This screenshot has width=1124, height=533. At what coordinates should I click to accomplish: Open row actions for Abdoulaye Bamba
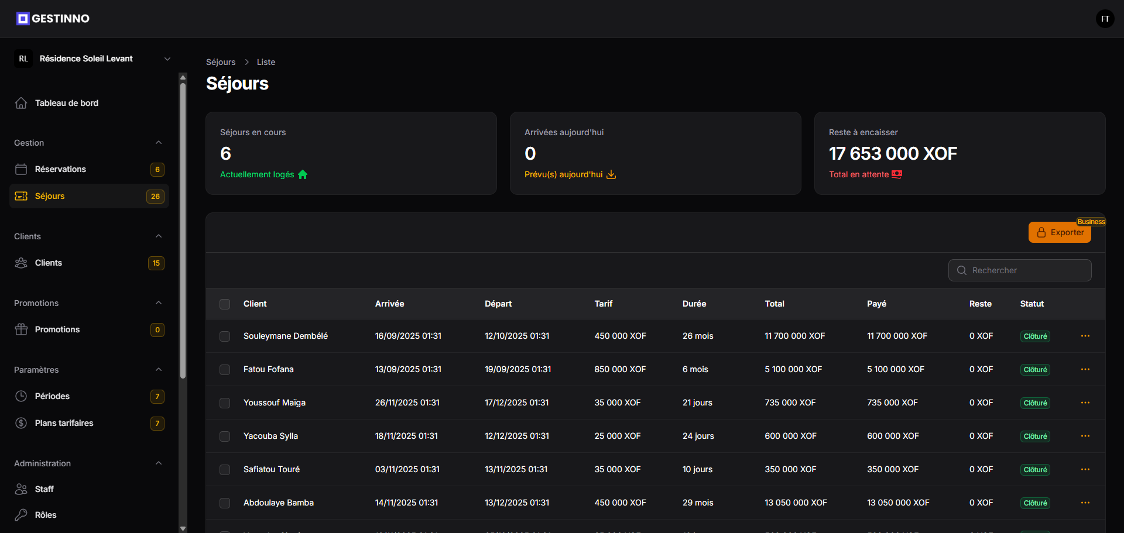(1085, 503)
